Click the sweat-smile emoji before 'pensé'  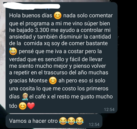pos(13,51)
